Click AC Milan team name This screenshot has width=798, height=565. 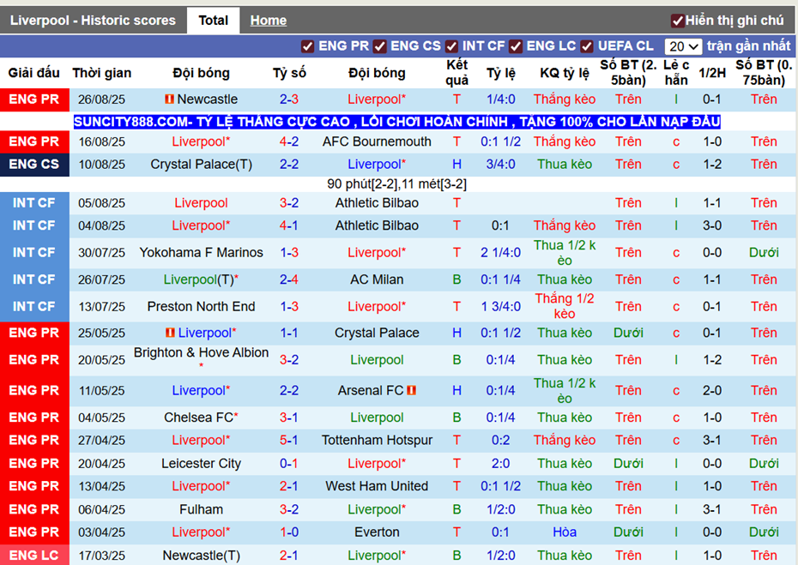377,279
